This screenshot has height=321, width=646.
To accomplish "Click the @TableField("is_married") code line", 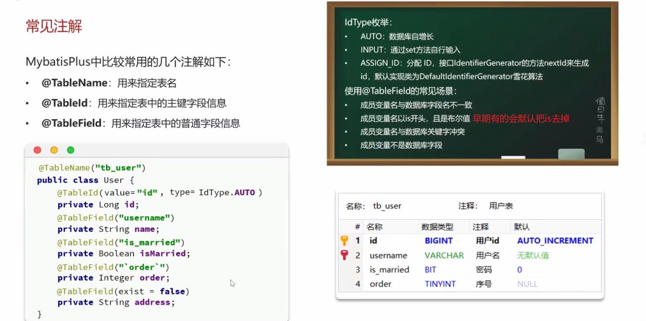I will coord(121,242).
